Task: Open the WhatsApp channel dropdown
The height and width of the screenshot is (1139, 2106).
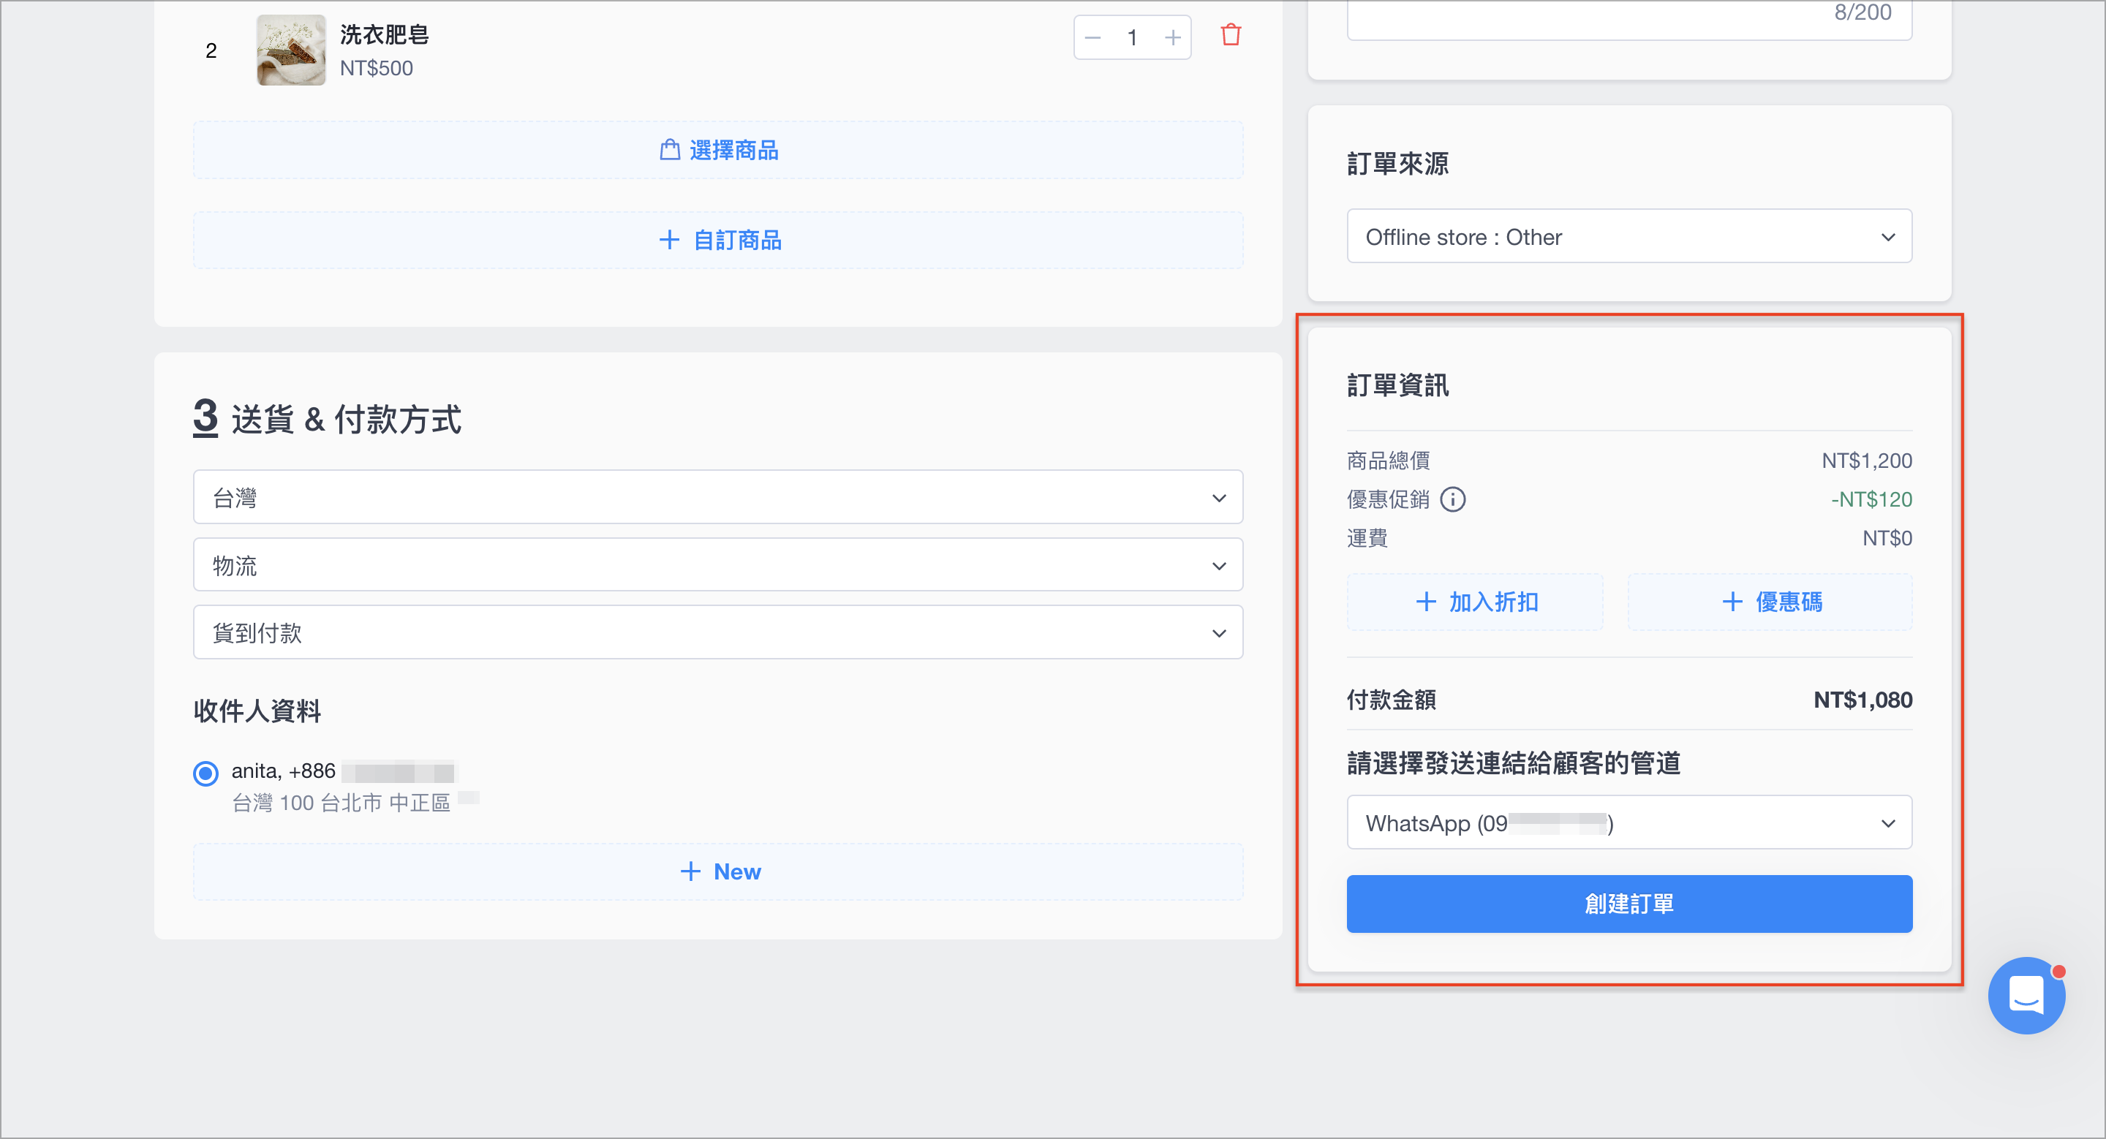Action: coord(1628,822)
